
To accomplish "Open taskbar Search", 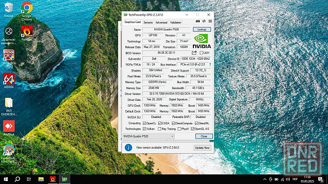I will pos(17,179).
